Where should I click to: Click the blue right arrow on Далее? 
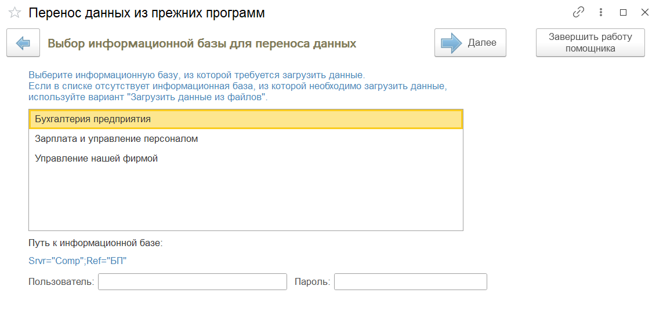coord(451,43)
